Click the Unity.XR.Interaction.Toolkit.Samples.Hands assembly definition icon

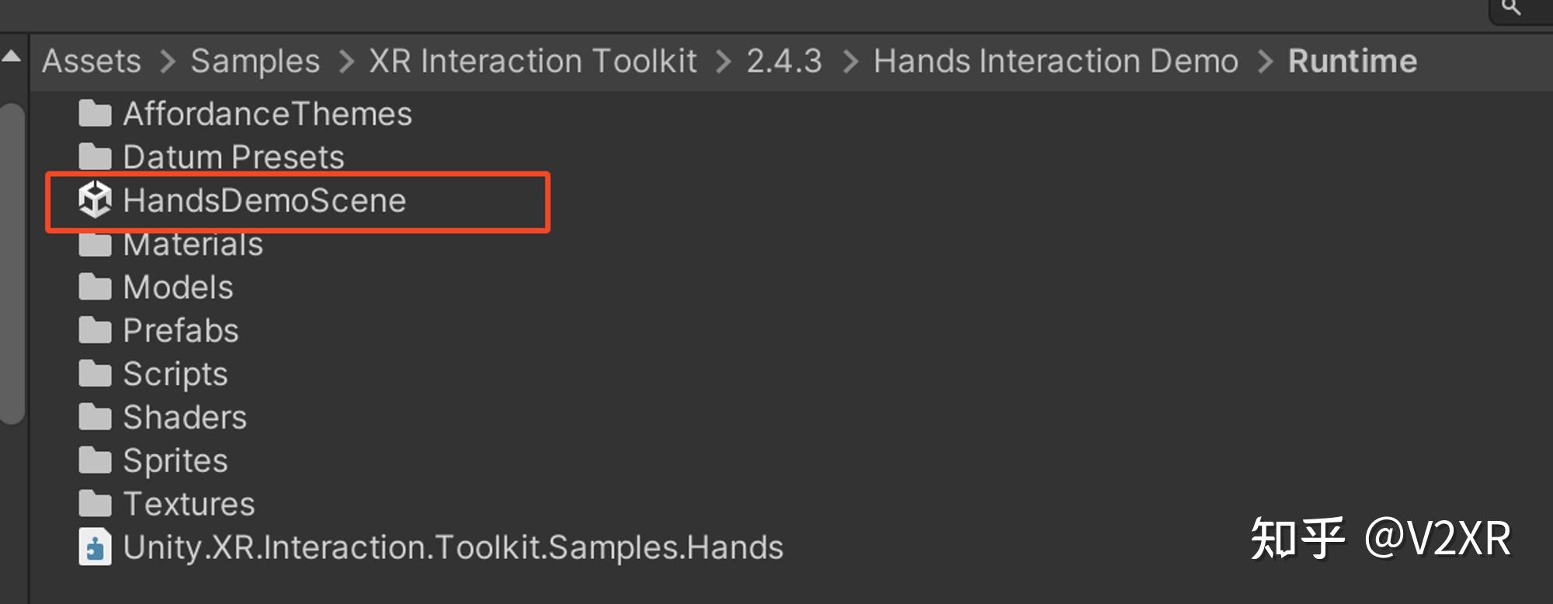[x=95, y=547]
